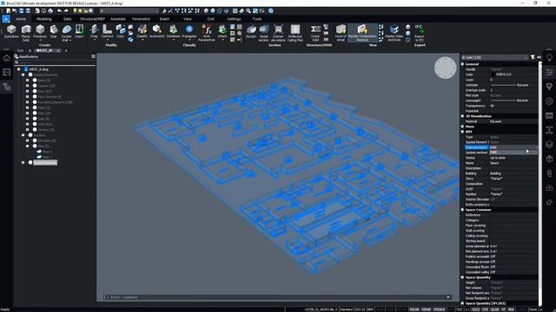Viewport: 556px width, 312px height.
Task: Open the properties sliders icon in the right sidebar
Action: tap(549, 73)
